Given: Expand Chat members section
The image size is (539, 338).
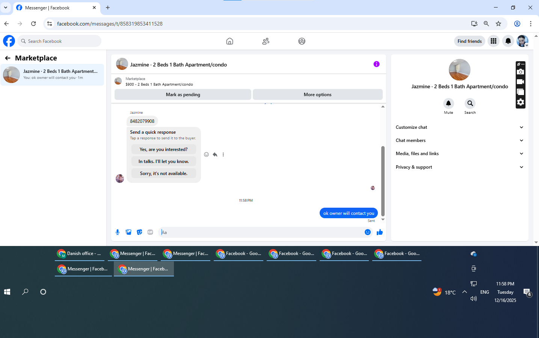Looking at the screenshot, I should point(459,140).
